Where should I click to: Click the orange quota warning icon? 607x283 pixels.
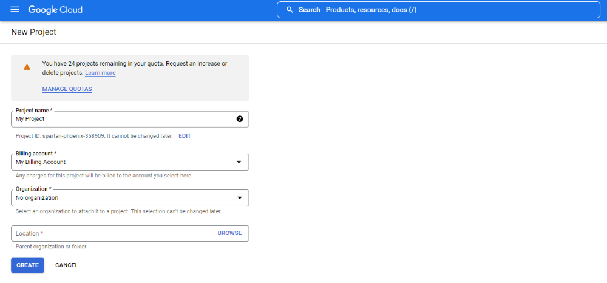pyautogui.click(x=27, y=67)
